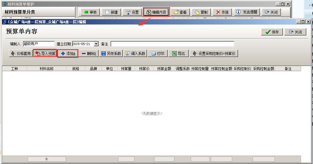Click the 删除 toolbar button

pyautogui.click(x=89, y=54)
